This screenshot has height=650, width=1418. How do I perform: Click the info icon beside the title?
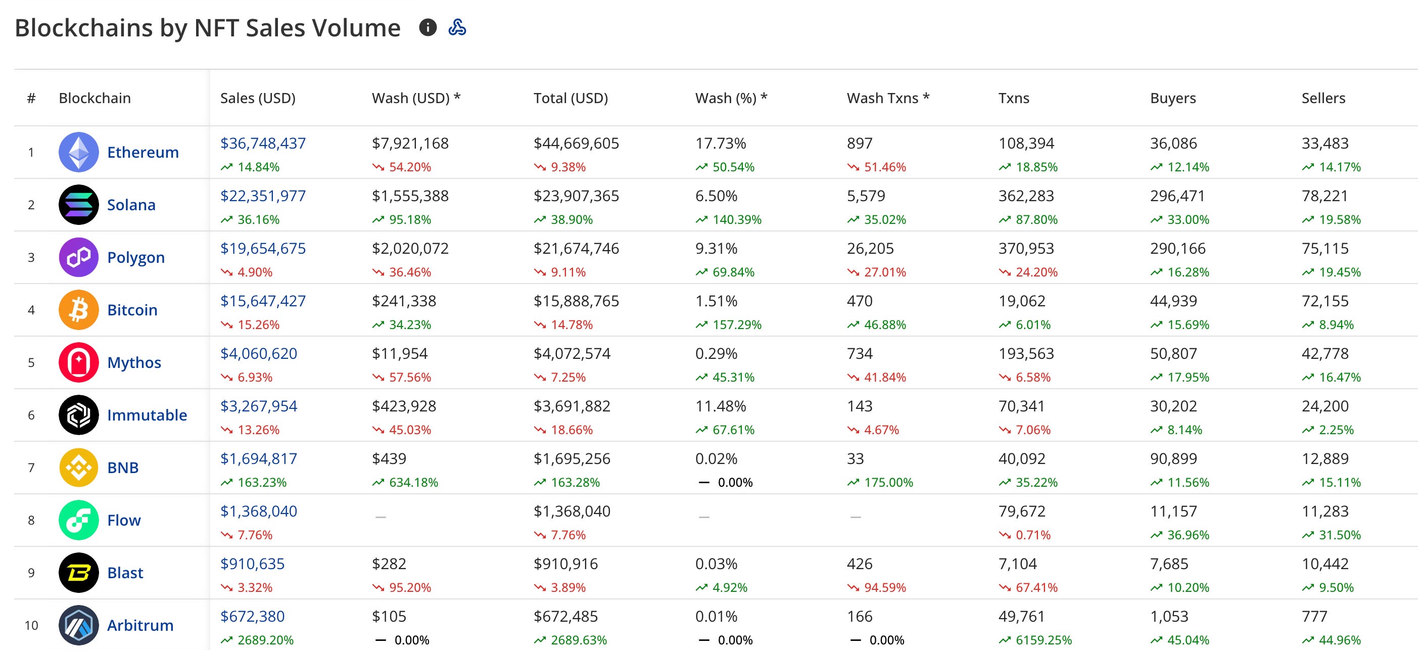[x=428, y=27]
